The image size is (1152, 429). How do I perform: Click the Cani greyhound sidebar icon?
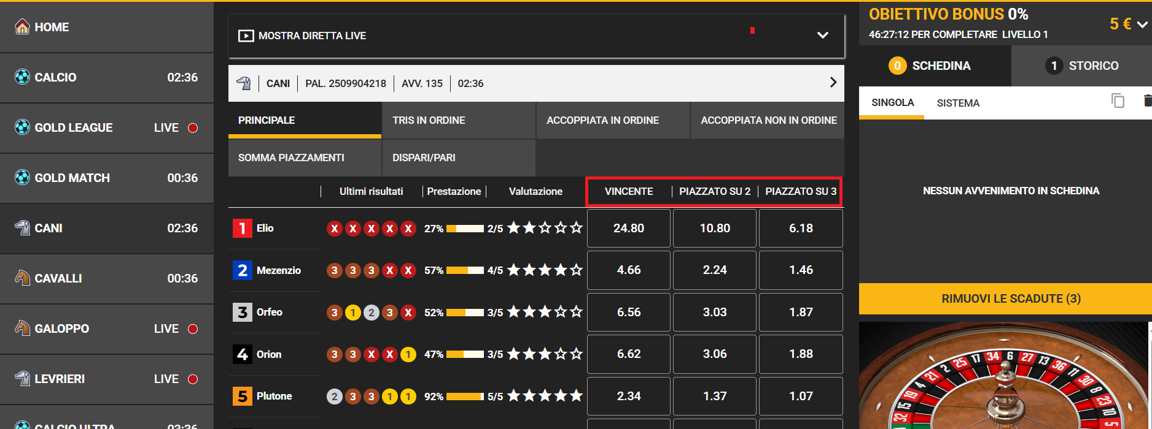pyautogui.click(x=22, y=228)
